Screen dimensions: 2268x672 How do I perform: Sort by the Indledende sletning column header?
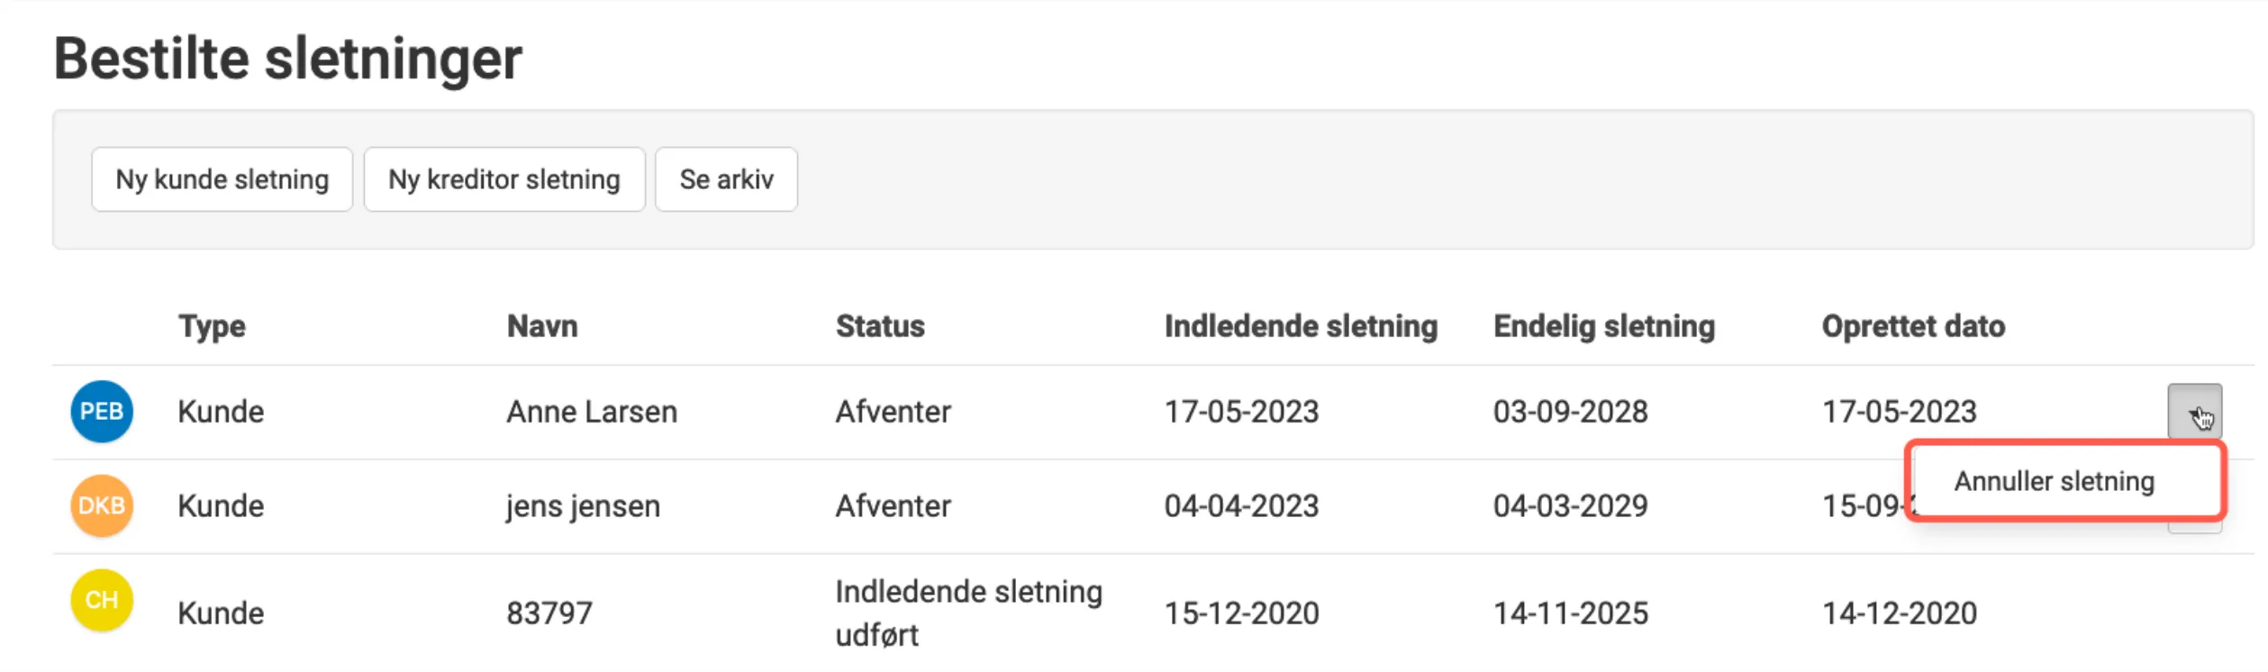click(x=1301, y=326)
